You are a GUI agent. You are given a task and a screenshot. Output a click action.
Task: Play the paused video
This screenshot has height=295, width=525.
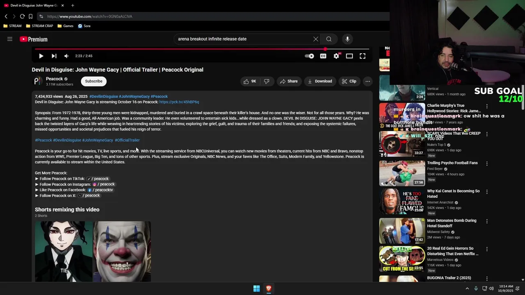[x=41, y=56]
